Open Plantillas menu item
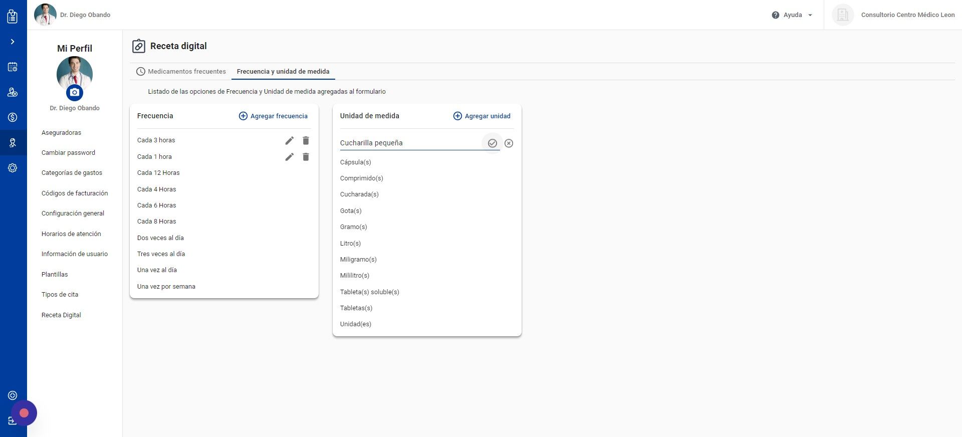 click(55, 275)
